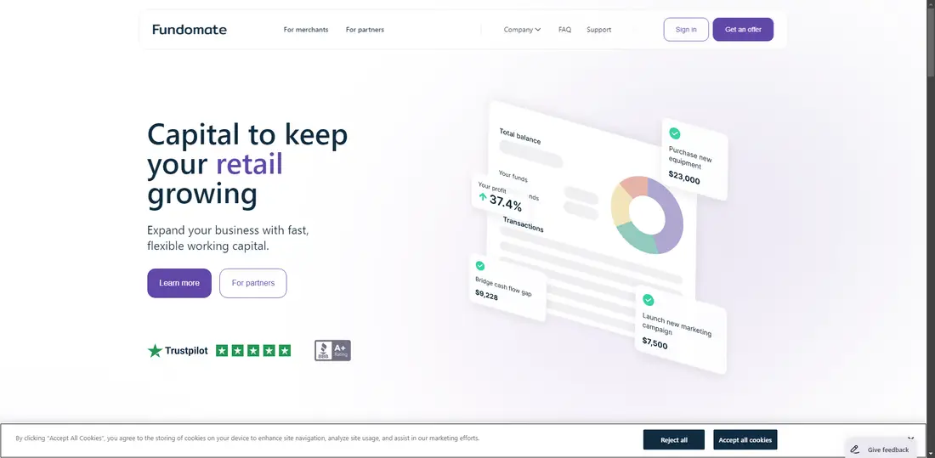Click the cookie consent notice text
The width and height of the screenshot is (935, 458).
247,438
